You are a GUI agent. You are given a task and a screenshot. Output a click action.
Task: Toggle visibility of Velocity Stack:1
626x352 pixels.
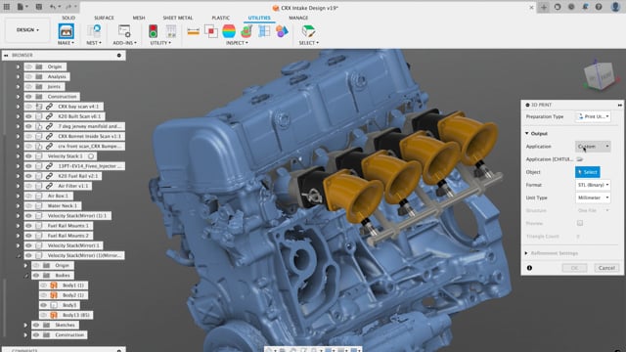coord(28,156)
